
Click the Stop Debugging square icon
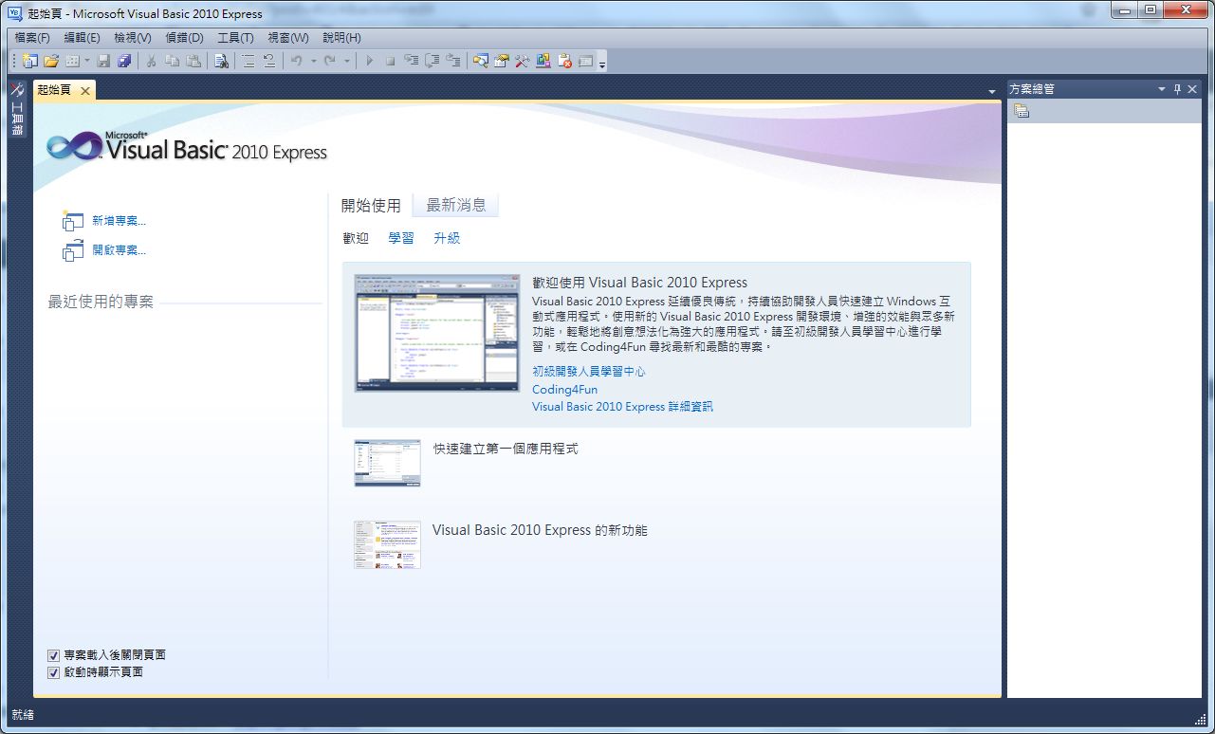pos(390,62)
